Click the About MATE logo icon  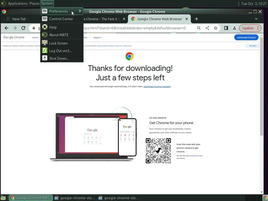pos(44,35)
